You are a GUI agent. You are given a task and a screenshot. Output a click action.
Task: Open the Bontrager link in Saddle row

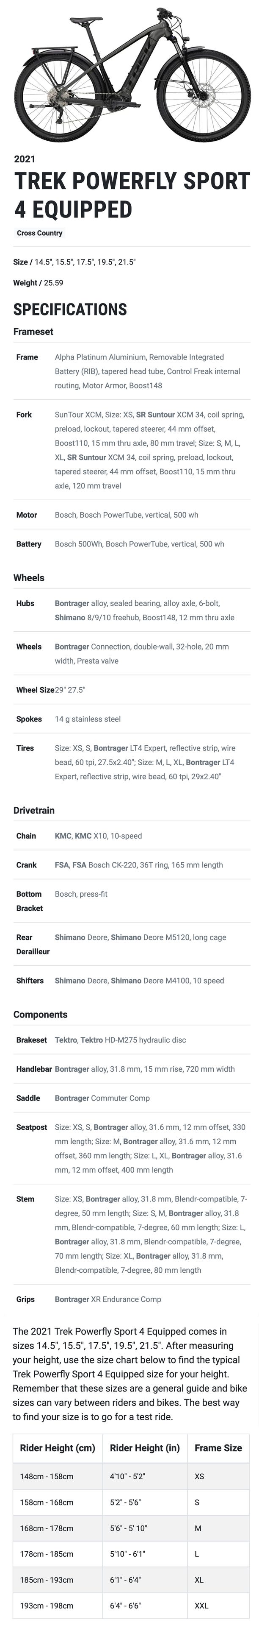[71, 1098]
